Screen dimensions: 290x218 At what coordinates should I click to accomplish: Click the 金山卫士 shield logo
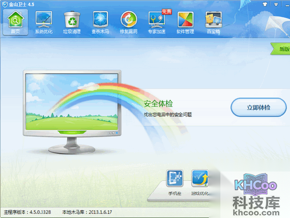coord(5,4)
